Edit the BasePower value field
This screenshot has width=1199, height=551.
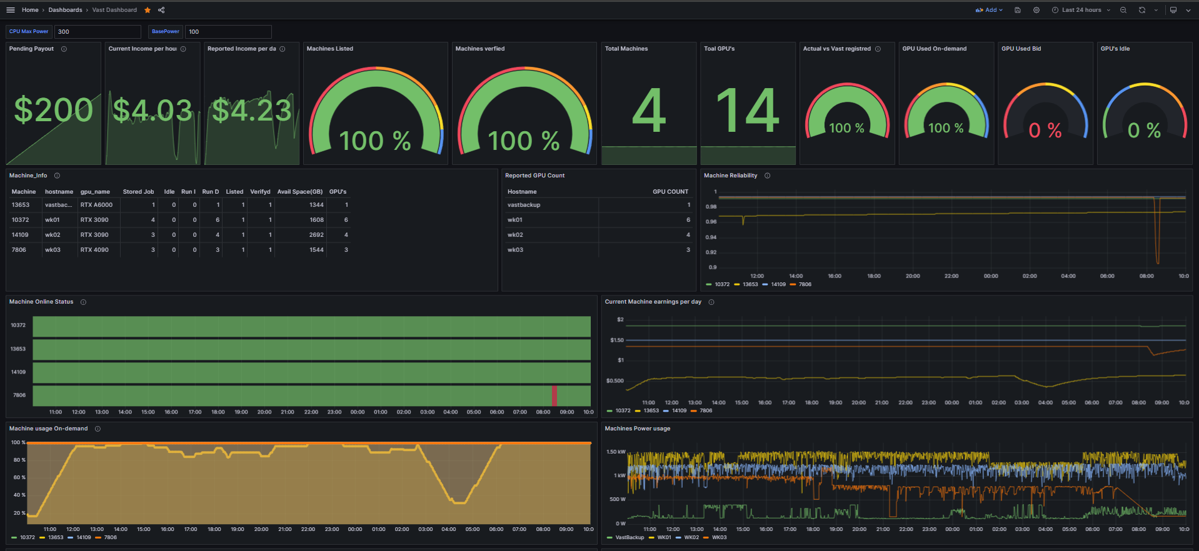[x=228, y=31]
